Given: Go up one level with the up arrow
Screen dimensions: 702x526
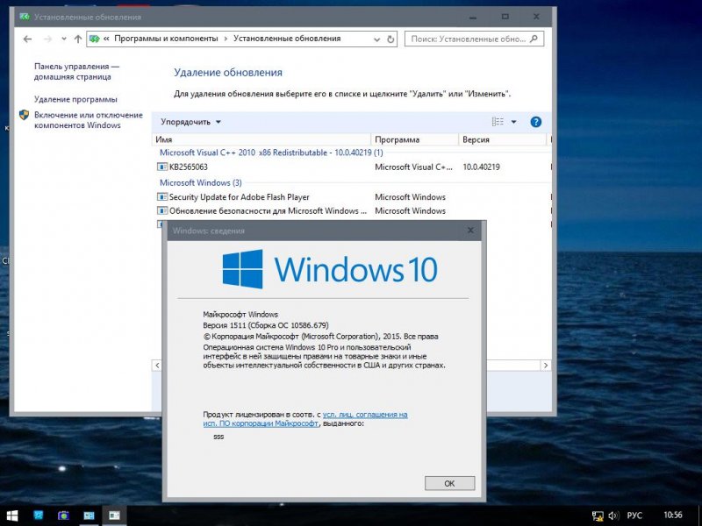Looking at the screenshot, I should pos(78,39).
